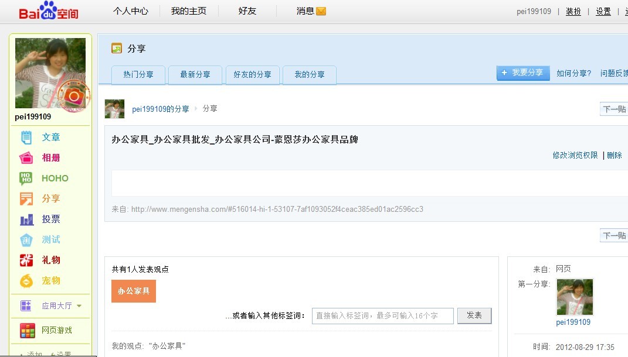628x357 pixels.
Task: Click the 发表 submit button
Action: click(474, 315)
